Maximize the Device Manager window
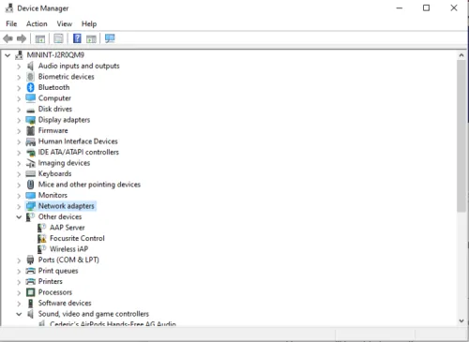The width and height of the screenshot is (469, 342). pos(426,8)
